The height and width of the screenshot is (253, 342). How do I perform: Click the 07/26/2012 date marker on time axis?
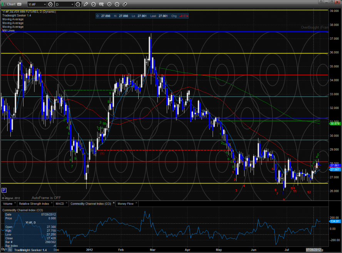pos(313,250)
